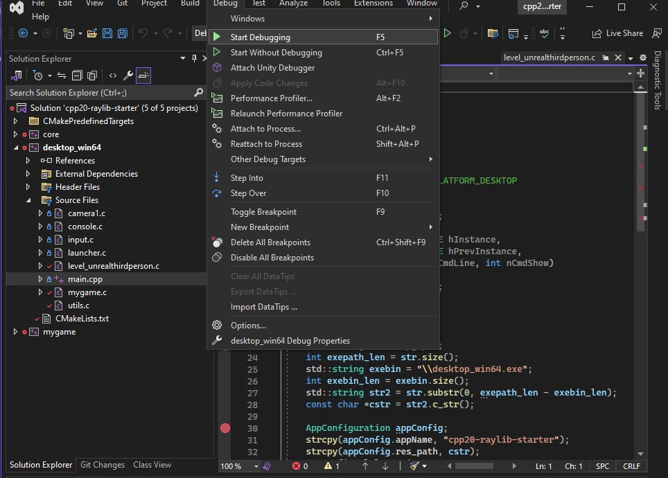Click the green Start Without Debugging toolbar icon
The width and height of the screenshot is (668, 478).
tap(448, 33)
